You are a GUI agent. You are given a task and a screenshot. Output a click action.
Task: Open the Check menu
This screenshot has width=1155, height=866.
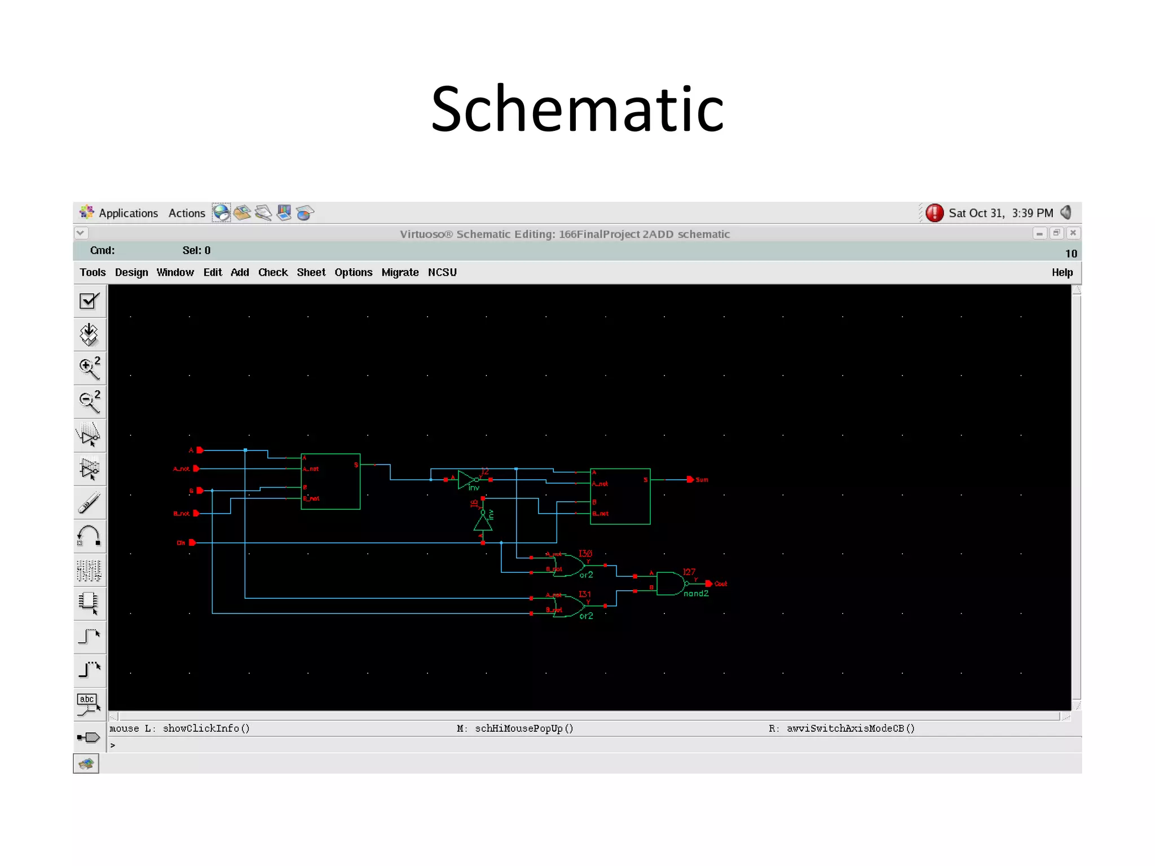point(273,272)
